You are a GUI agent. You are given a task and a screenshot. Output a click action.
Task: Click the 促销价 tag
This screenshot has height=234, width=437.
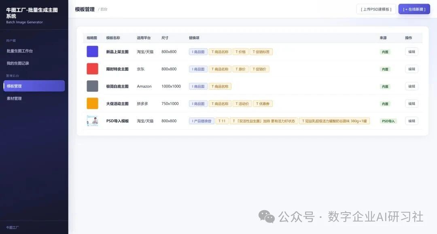click(x=259, y=69)
